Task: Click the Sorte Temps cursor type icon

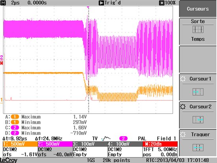Action: [198, 30]
